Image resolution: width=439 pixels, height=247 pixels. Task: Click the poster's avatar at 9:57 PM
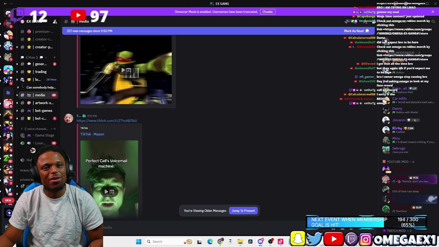pos(69,118)
